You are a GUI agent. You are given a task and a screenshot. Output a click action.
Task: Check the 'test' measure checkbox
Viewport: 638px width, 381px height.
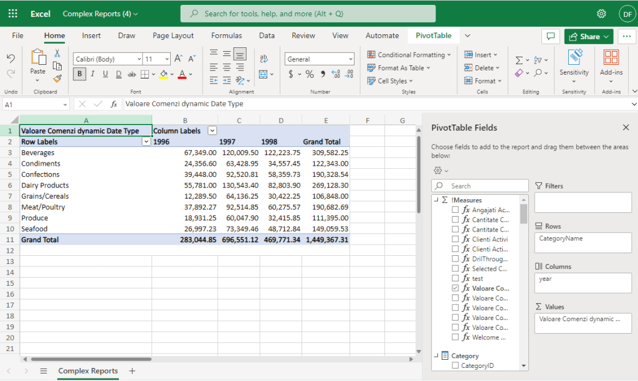coord(455,278)
